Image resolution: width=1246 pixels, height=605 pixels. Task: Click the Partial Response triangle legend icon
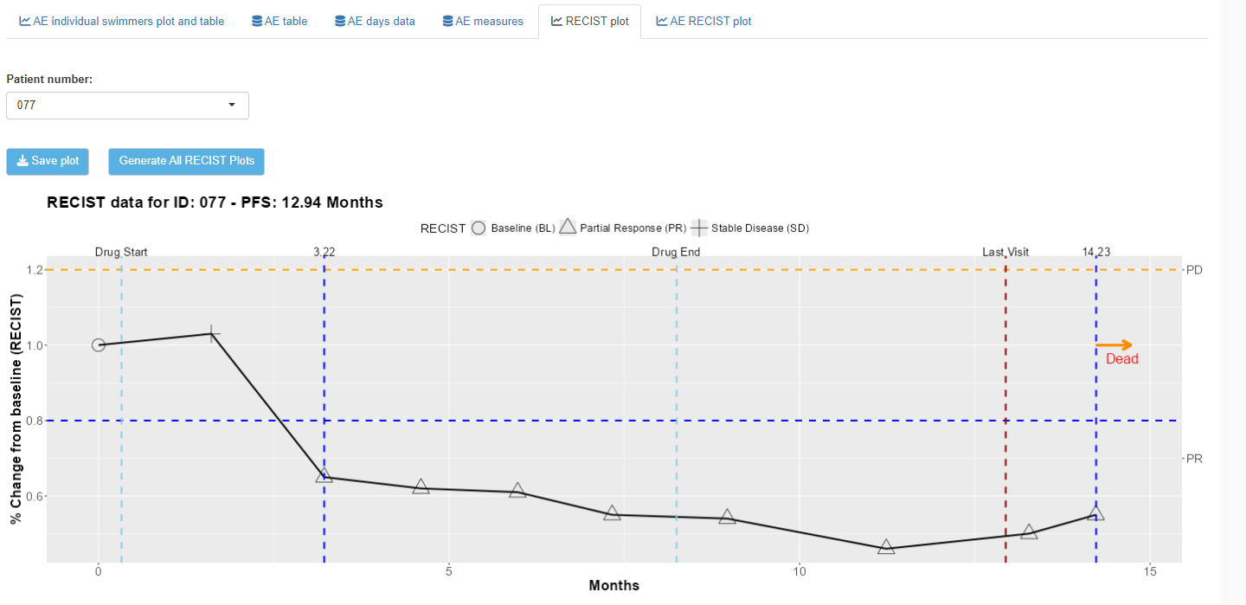[568, 228]
